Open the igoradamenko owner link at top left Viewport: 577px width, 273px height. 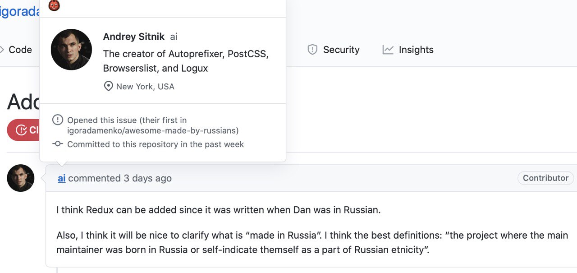coord(20,11)
